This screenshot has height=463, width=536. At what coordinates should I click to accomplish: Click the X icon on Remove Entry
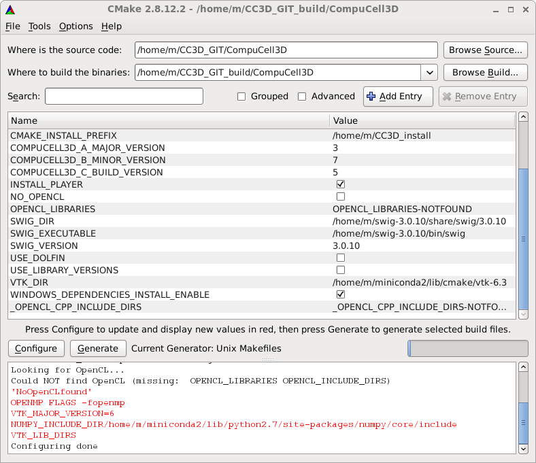click(x=446, y=97)
